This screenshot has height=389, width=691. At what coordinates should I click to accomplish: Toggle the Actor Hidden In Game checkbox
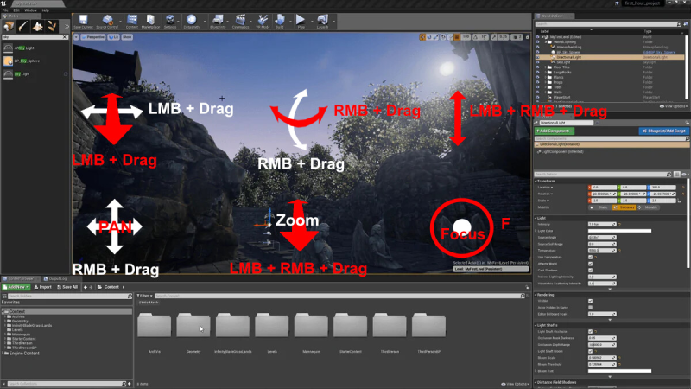click(590, 308)
